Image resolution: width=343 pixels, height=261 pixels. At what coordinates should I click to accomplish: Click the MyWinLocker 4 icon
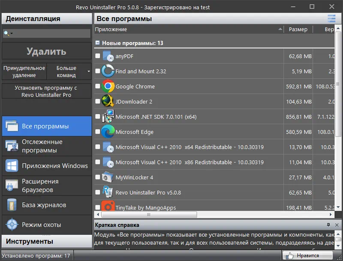tap(108, 177)
